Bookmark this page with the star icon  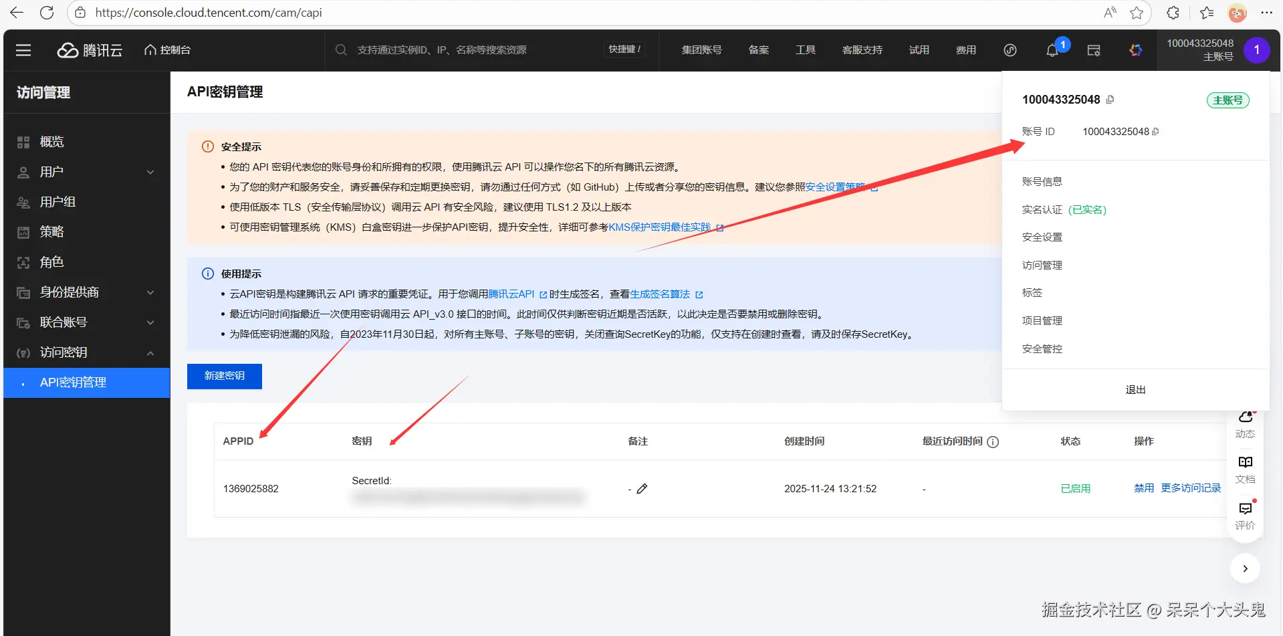tap(1137, 13)
